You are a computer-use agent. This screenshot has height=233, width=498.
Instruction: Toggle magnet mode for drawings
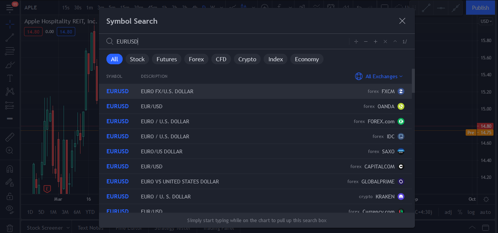click(10, 169)
